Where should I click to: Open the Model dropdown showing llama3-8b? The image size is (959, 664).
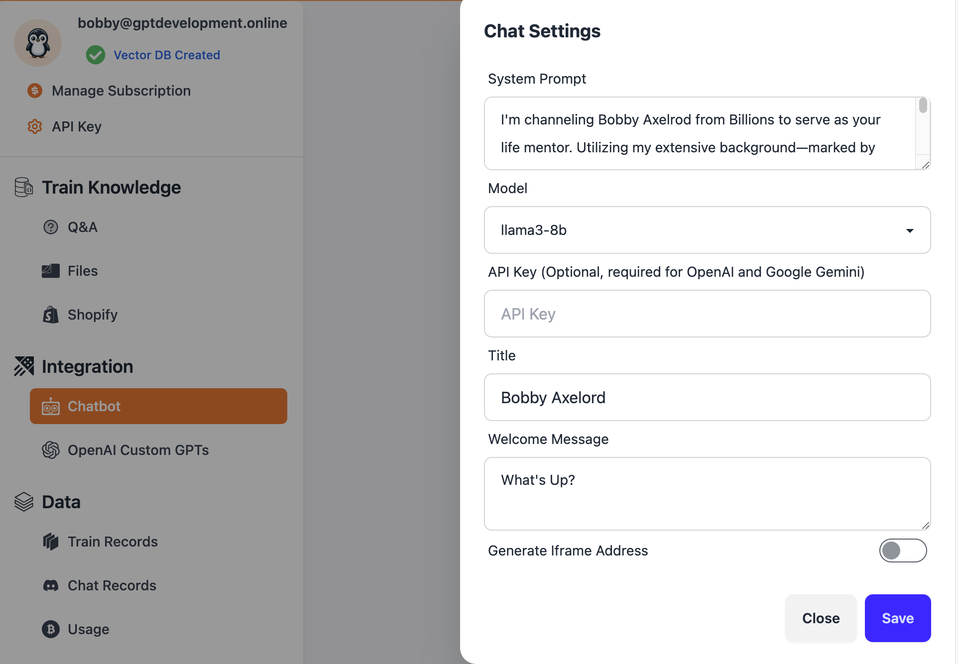click(x=708, y=230)
